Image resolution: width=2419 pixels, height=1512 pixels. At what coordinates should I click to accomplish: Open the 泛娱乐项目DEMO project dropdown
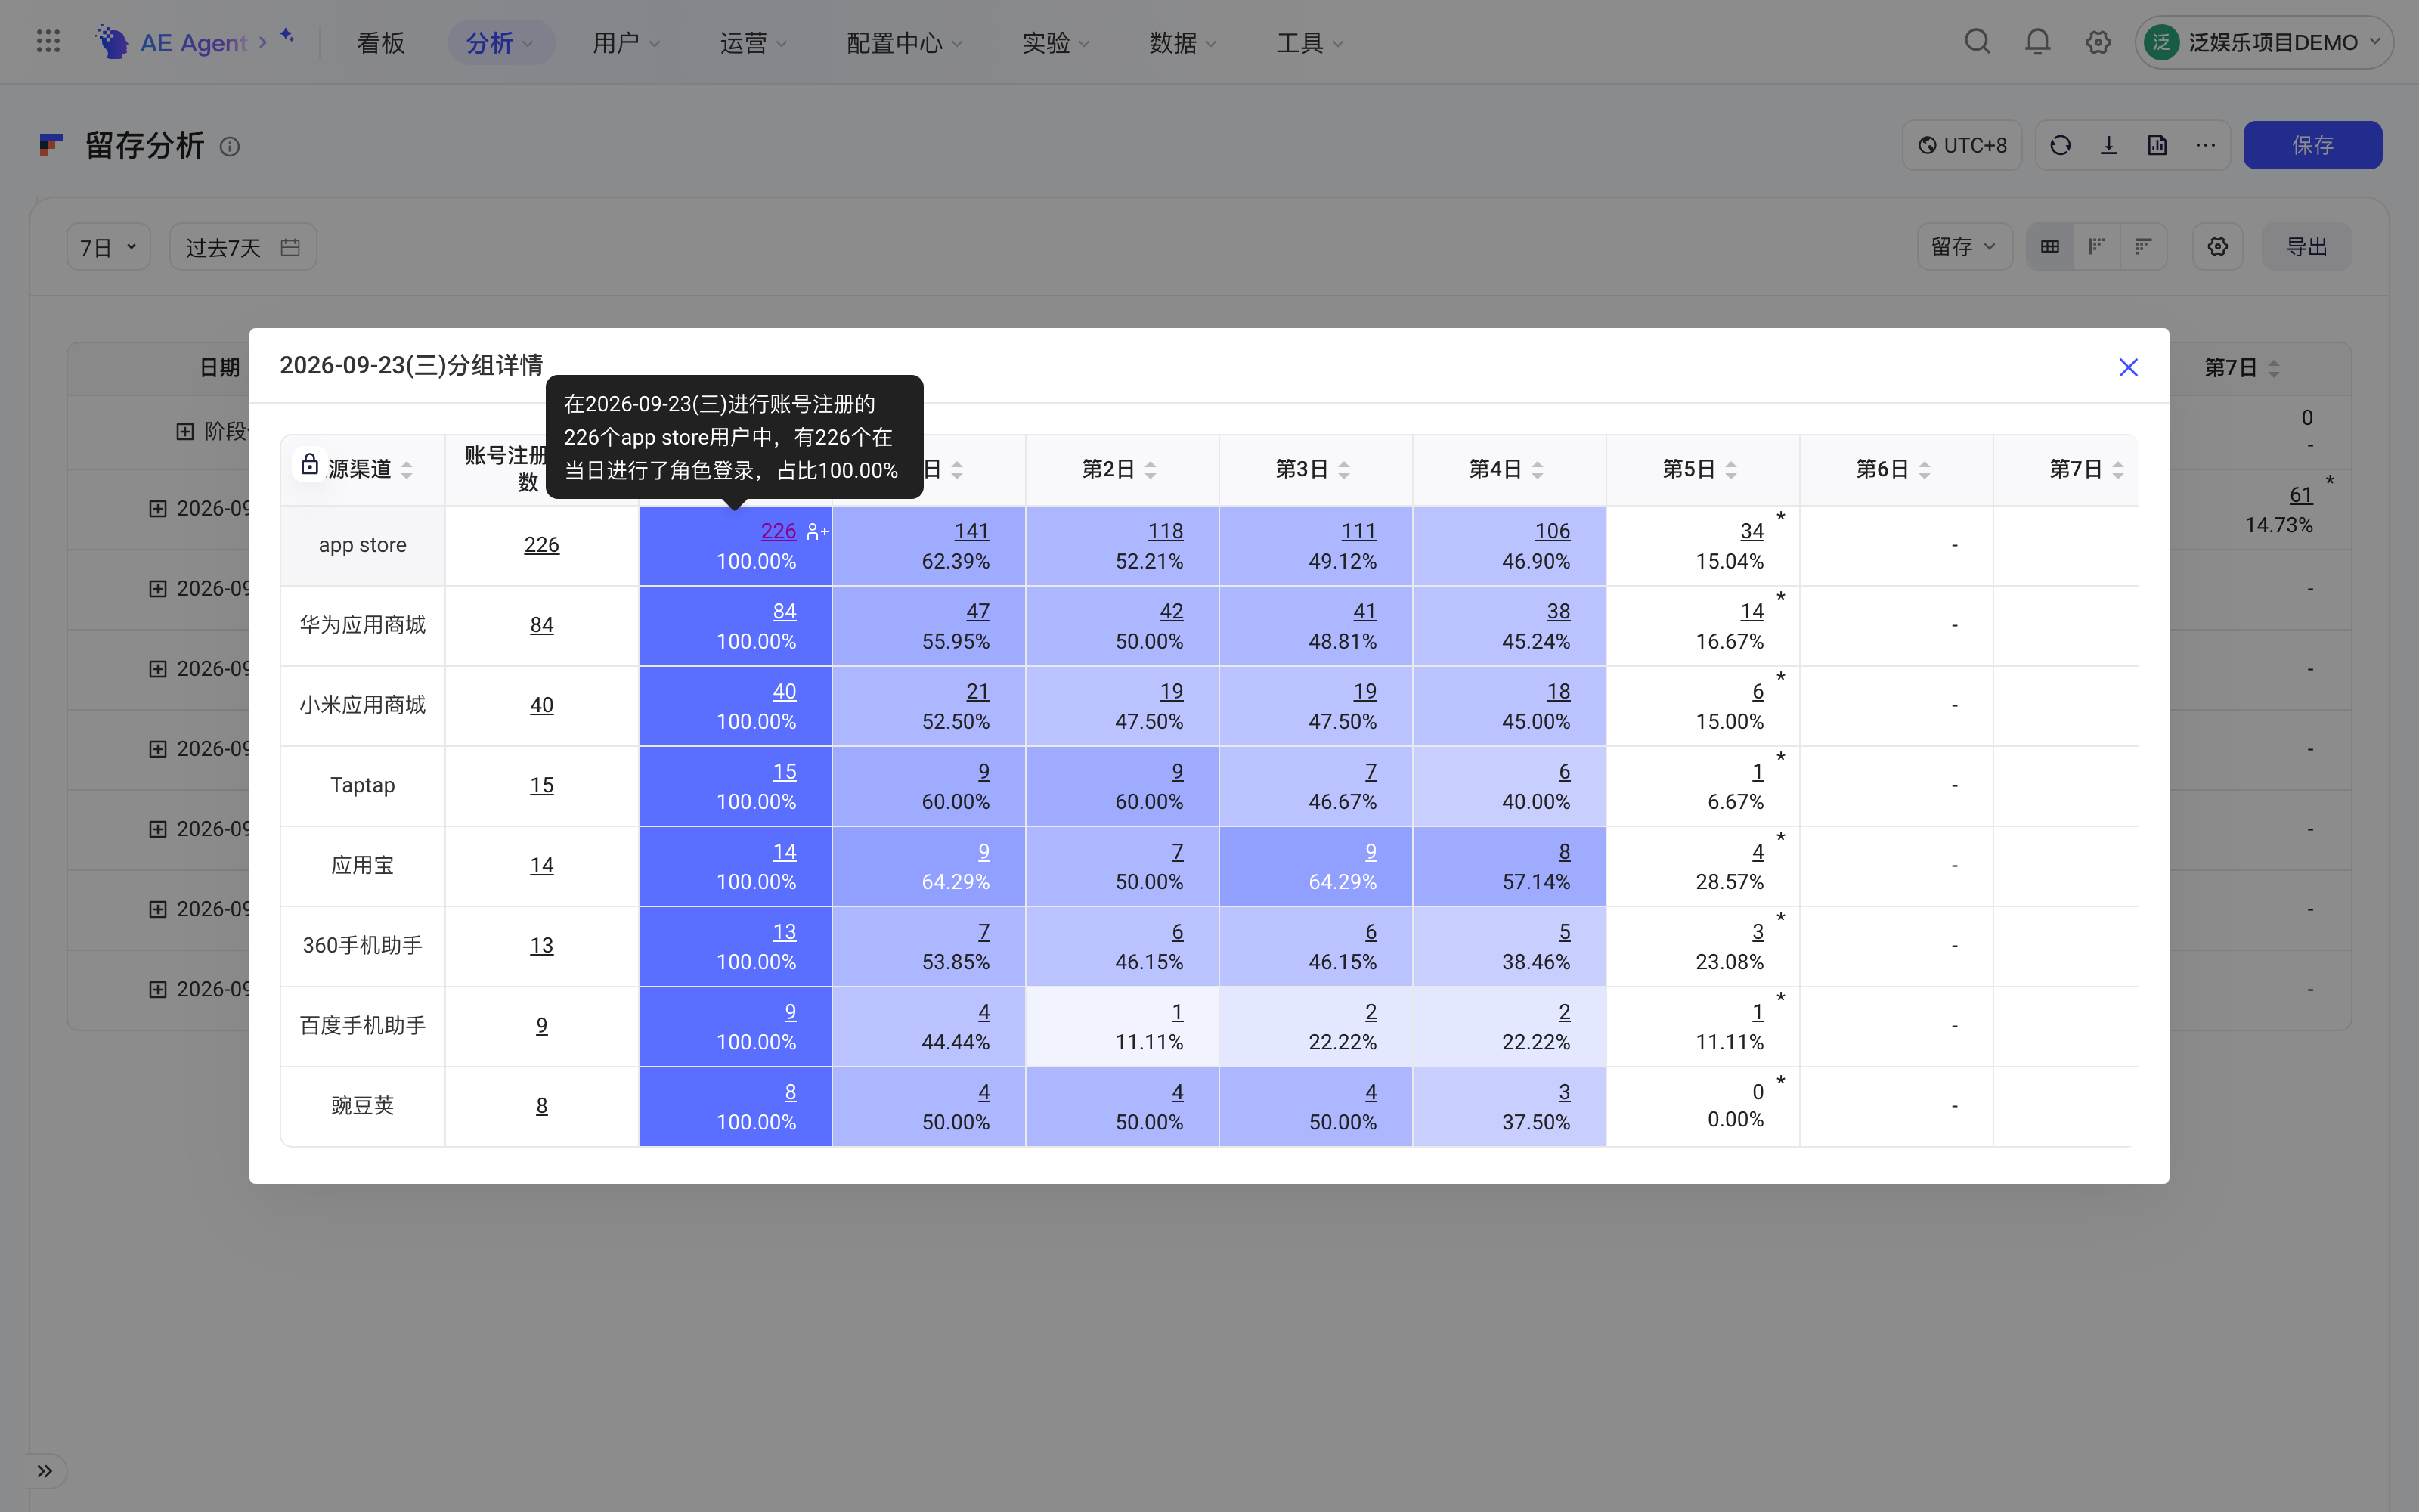click(2264, 42)
